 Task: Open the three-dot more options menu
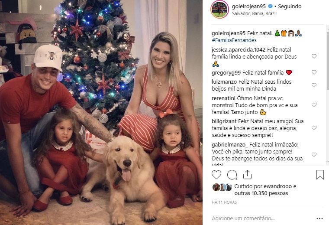tap(319, 218)
